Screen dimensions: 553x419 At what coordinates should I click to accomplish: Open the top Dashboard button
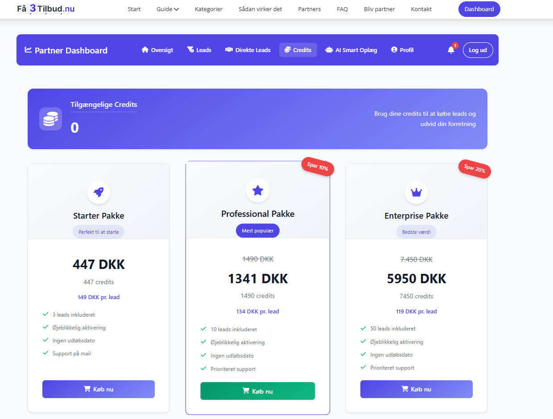point(479,9)
